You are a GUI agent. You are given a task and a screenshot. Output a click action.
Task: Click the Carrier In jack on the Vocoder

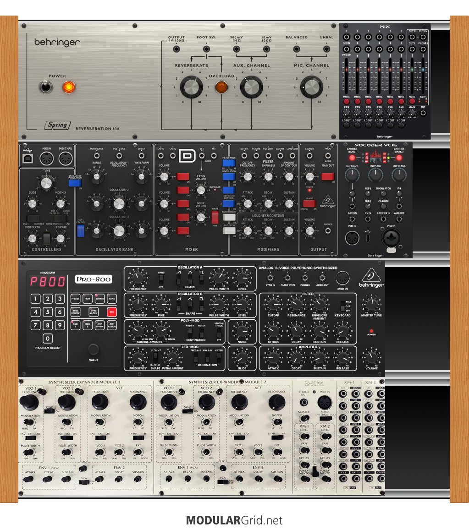click(383, 219)
